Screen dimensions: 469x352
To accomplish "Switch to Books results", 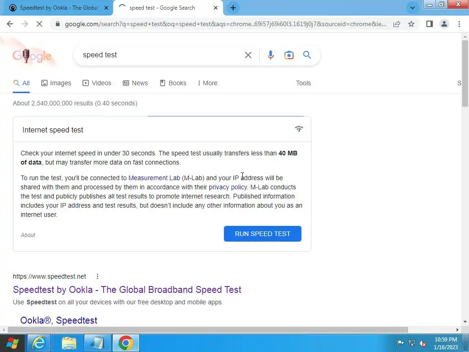I will pyautogui.click(x=173, y=83).
